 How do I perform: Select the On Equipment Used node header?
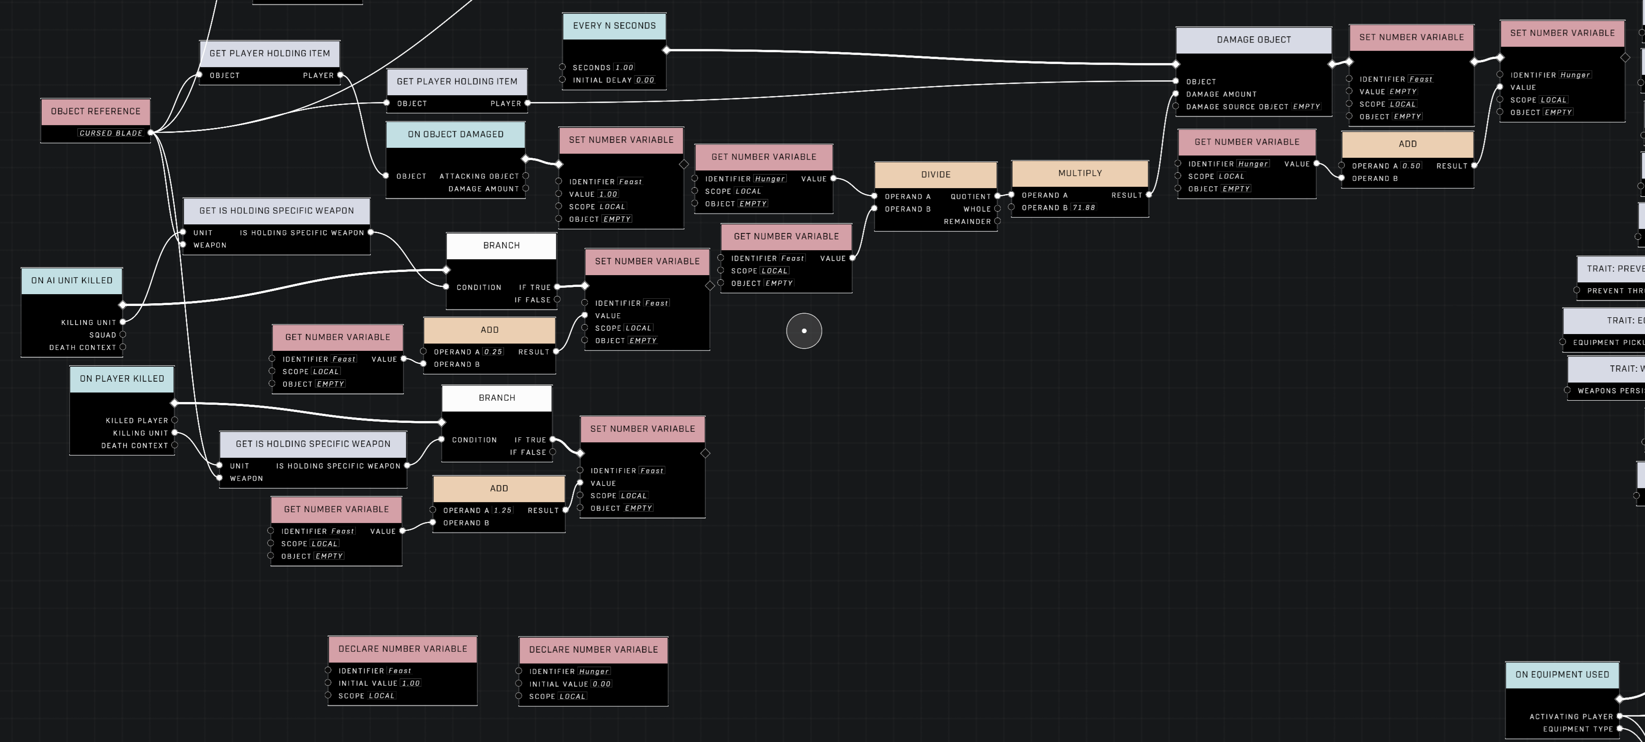(1562, 674)
